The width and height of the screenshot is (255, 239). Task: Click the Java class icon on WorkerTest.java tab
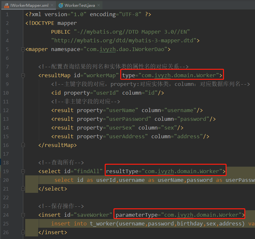point(60,5)
